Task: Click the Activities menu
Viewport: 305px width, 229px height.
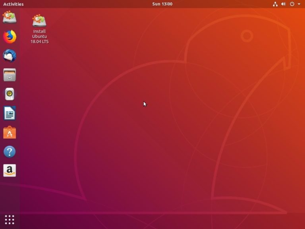Action: (14, 4)
